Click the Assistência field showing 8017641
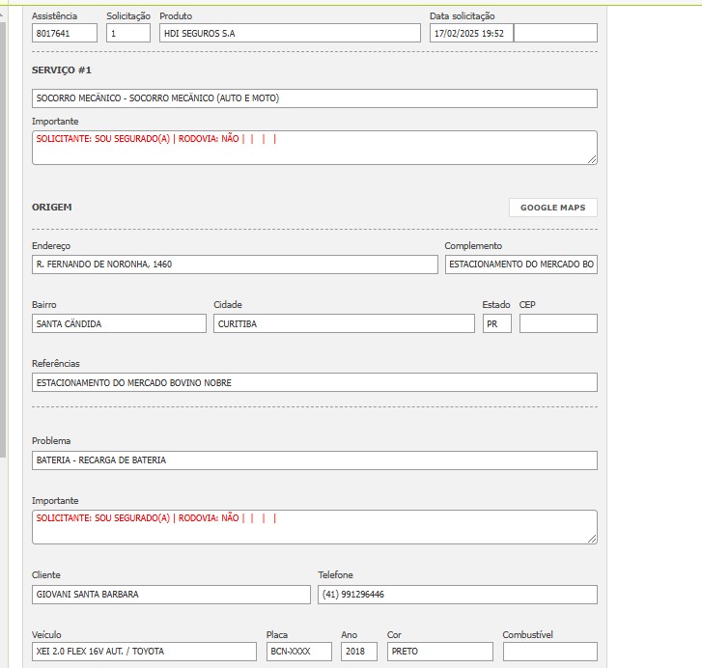The width and height of the screenshot is (702, 668). click(x=65, y=33)
